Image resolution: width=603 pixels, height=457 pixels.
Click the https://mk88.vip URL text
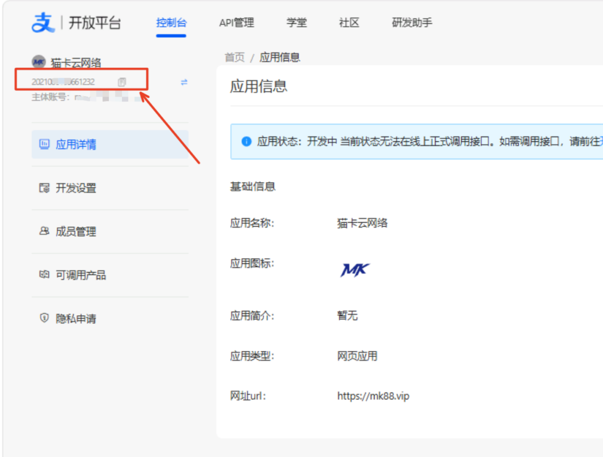point(373,396)
